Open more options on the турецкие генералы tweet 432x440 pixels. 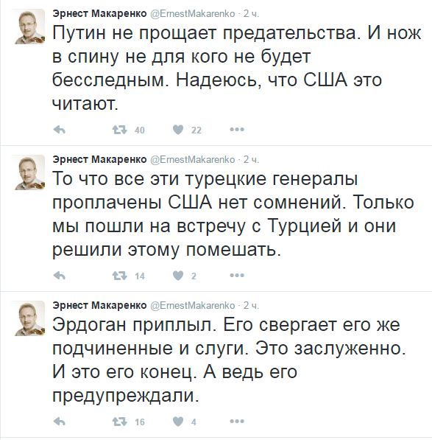[x=237, y=276]
